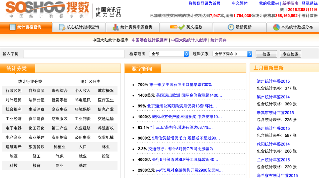319x178 pixels.
Task: Click the 人口 category
Action: (83, 147)
